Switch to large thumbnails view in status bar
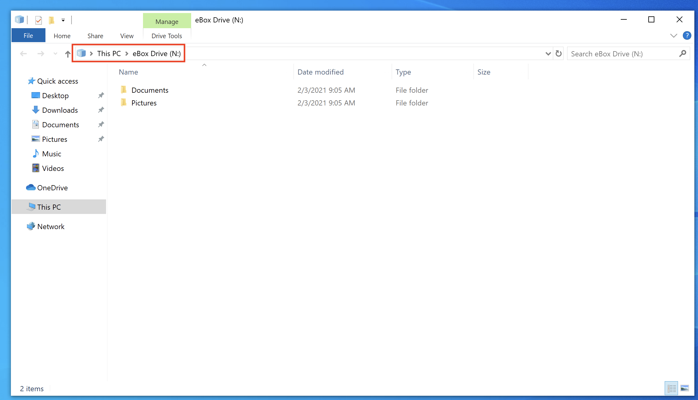Viewport: 698px width, 400px height. pyautogui.click(x=685, y=388)
